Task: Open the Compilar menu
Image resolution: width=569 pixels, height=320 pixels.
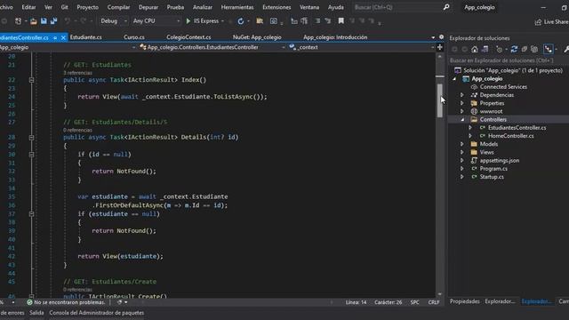Action: (118, 7)
